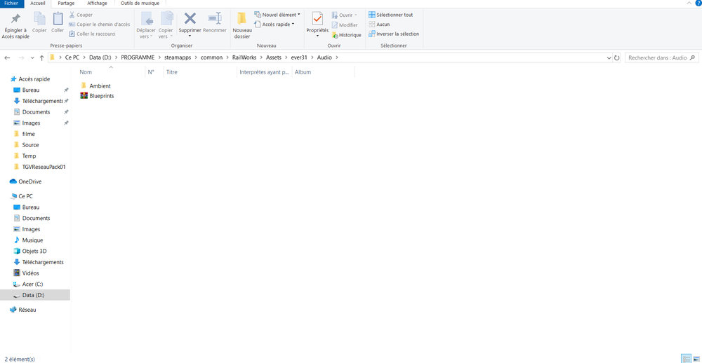
Task: Click Inverser la sélection
Action: click(x=394, y=34)
